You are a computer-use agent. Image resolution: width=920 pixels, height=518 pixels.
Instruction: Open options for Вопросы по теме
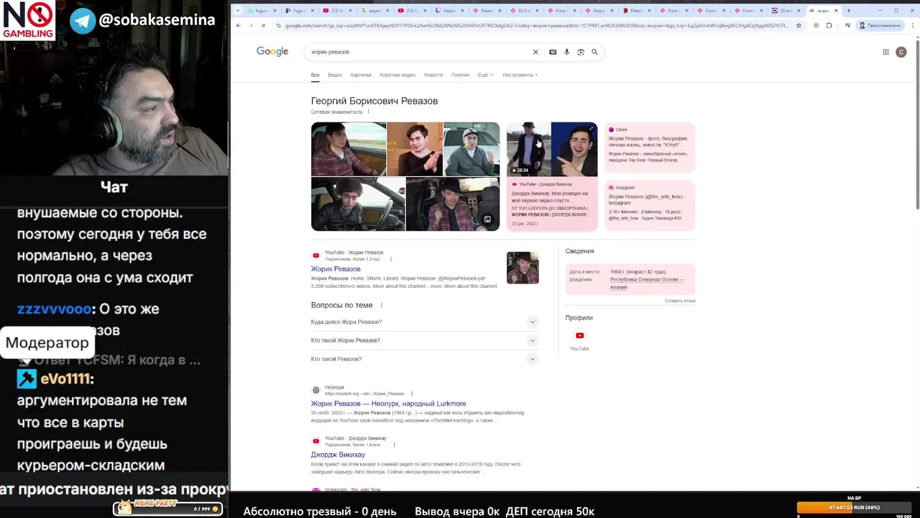pyautogui.click(x=382, y=305)
